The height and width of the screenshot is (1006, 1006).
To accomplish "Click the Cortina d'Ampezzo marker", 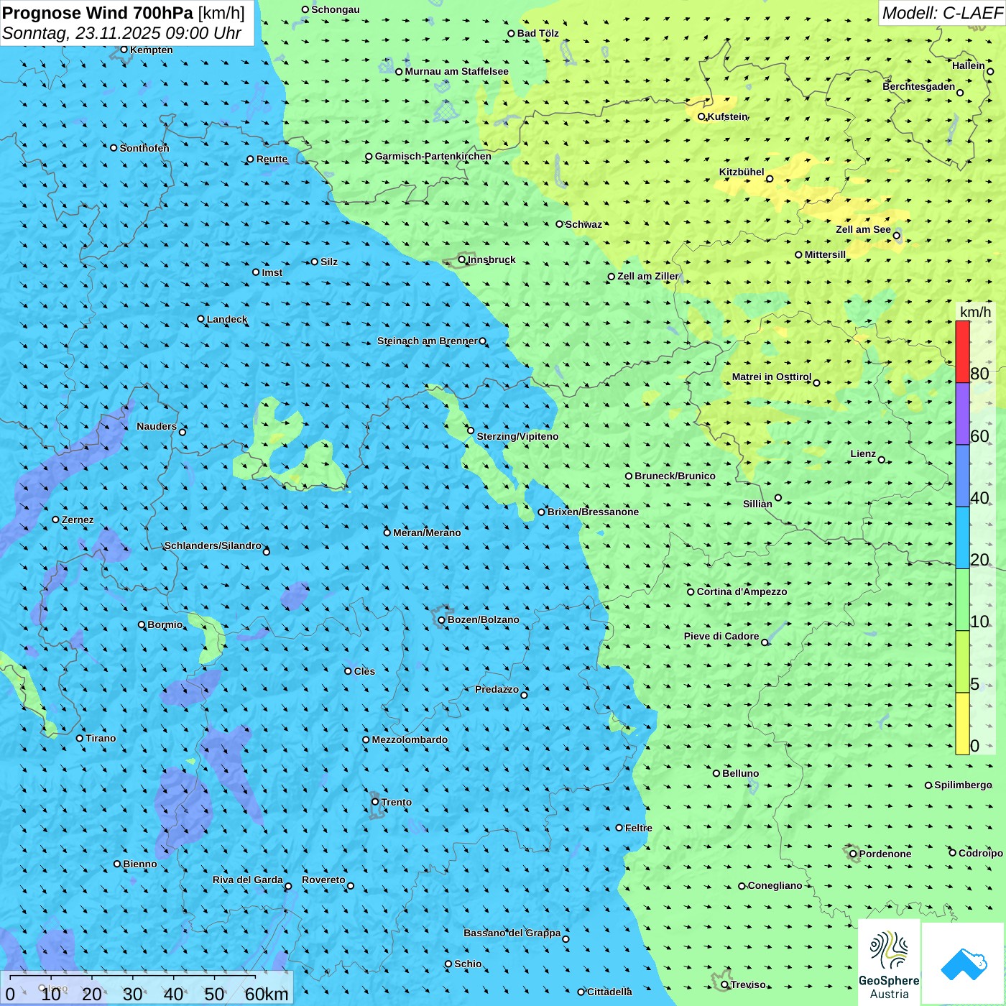I will pyautogui.click(x=691, y=591).
